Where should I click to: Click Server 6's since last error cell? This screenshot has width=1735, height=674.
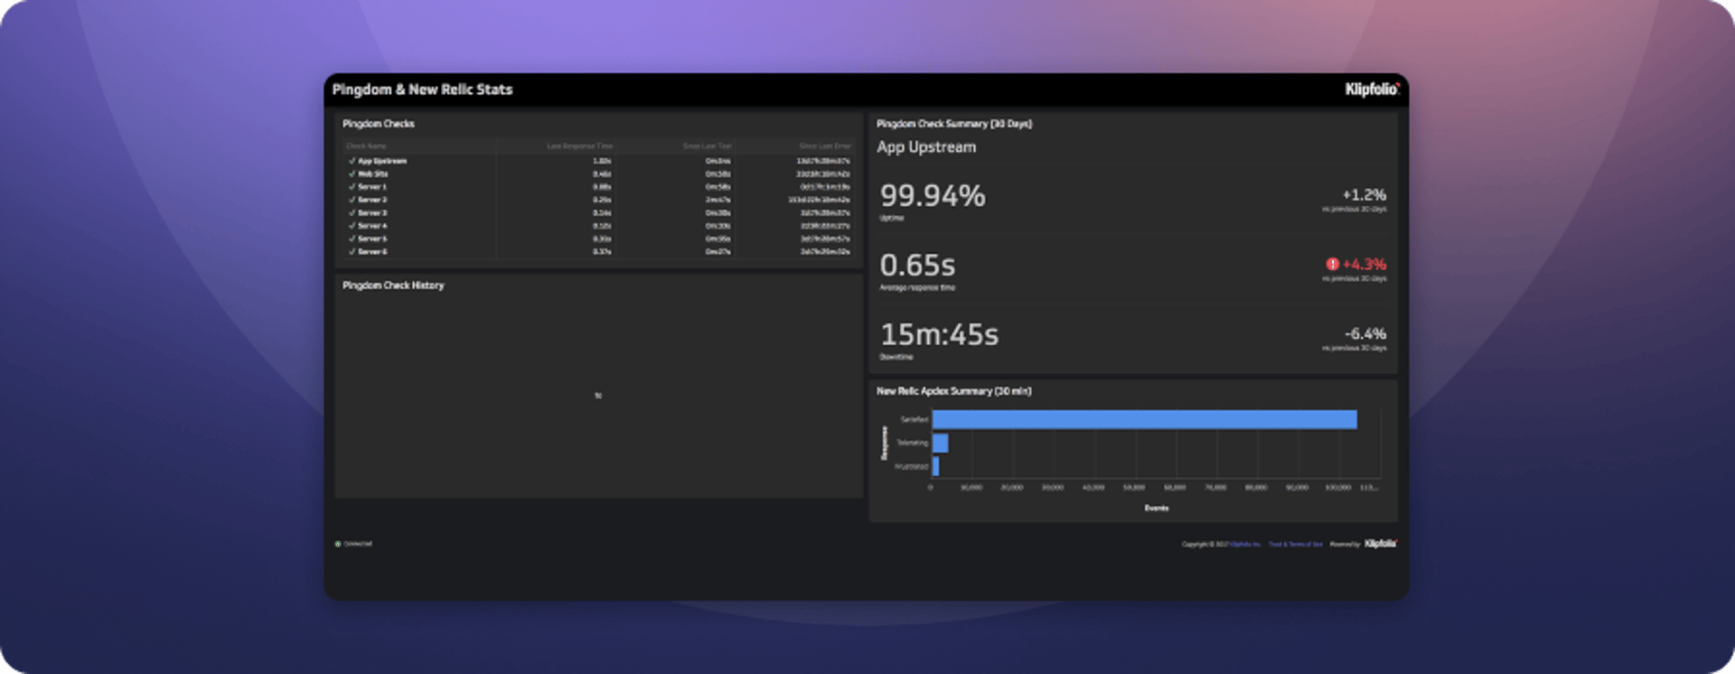pos(825,252)
